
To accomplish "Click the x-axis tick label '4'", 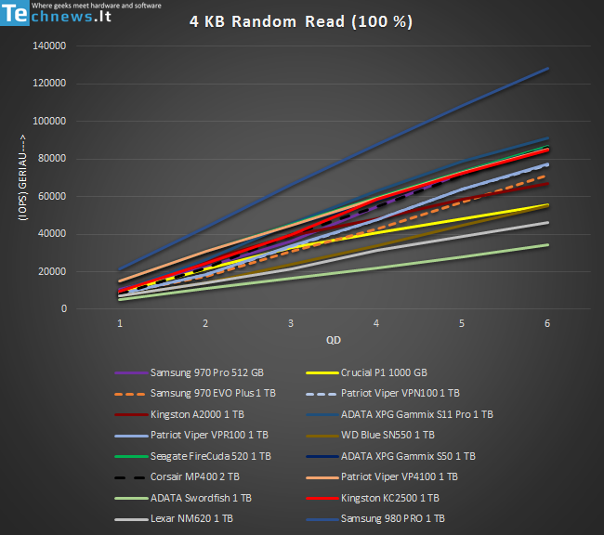I will click(x=376, y=323).
